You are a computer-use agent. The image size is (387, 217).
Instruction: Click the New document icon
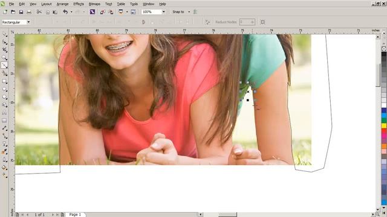point(5,12)
